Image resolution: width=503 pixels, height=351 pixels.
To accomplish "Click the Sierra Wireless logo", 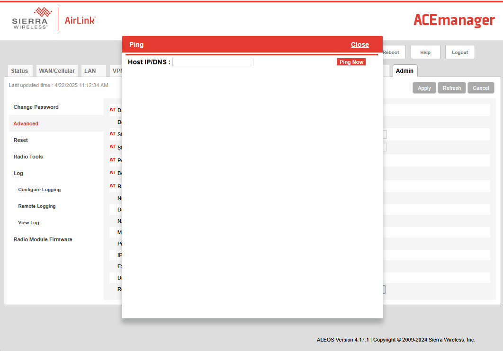I will (x=31, y=18).
